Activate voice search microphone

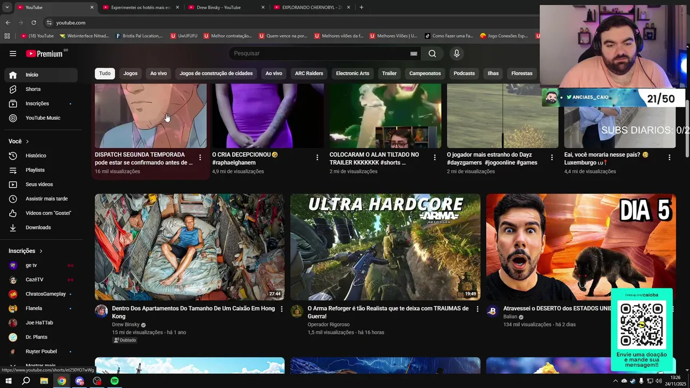coord(457,53)
